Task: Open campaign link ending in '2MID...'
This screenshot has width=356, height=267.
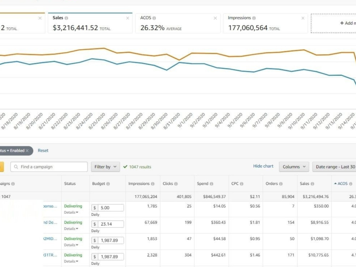Action: point(50,239)
